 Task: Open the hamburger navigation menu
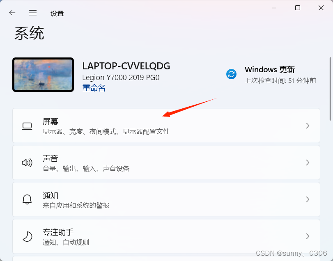click(33, 13)
